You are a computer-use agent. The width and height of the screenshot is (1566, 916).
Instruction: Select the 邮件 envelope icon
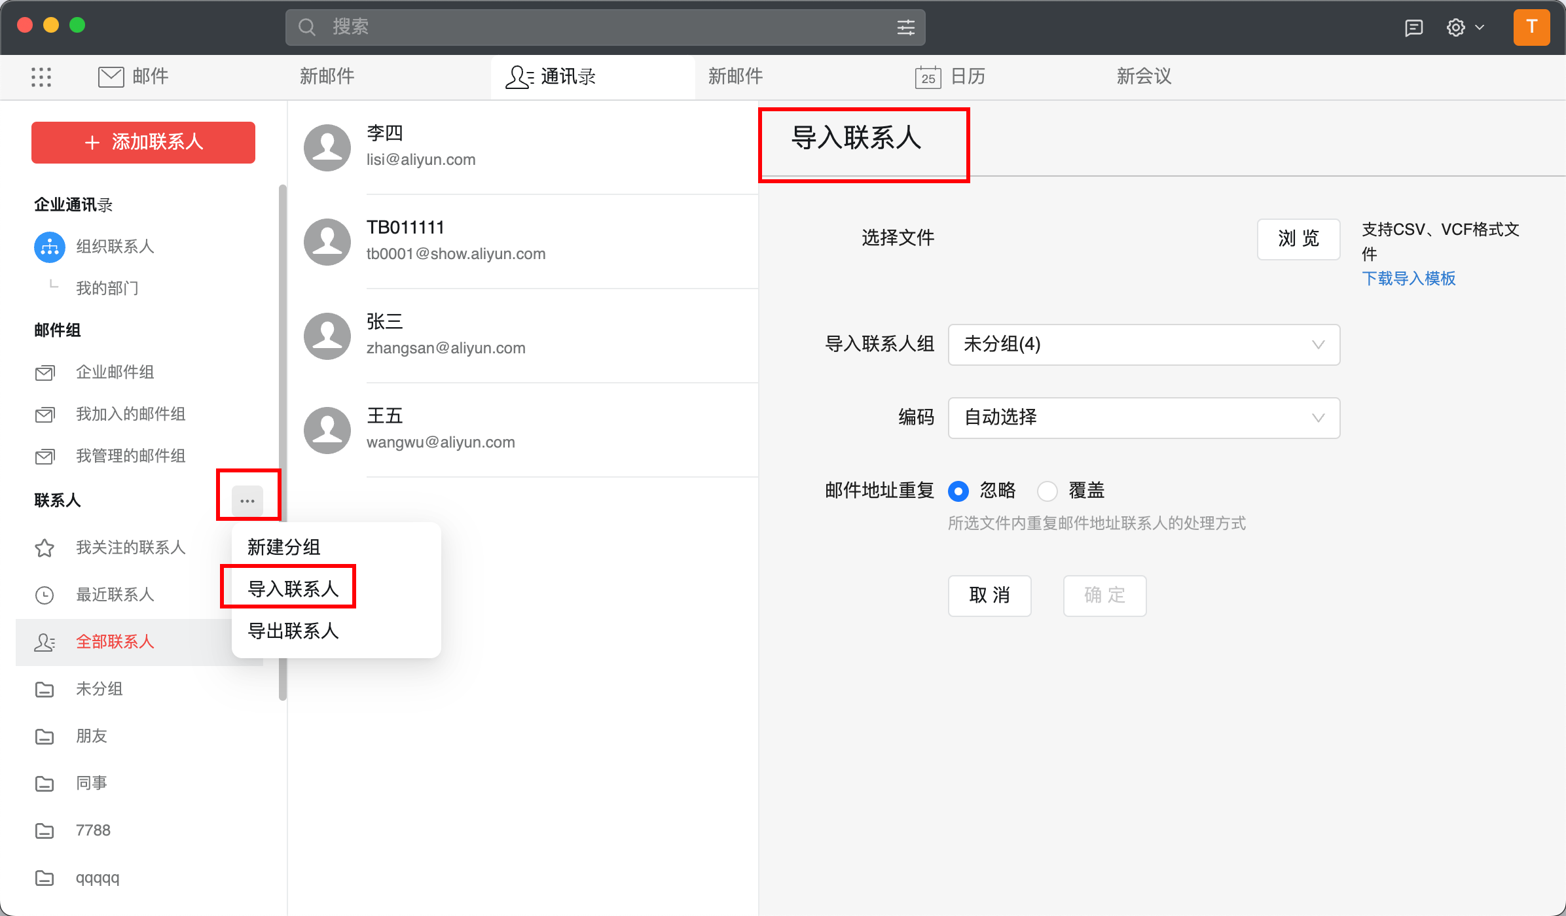pyautogui.click(x=110, y=77)
